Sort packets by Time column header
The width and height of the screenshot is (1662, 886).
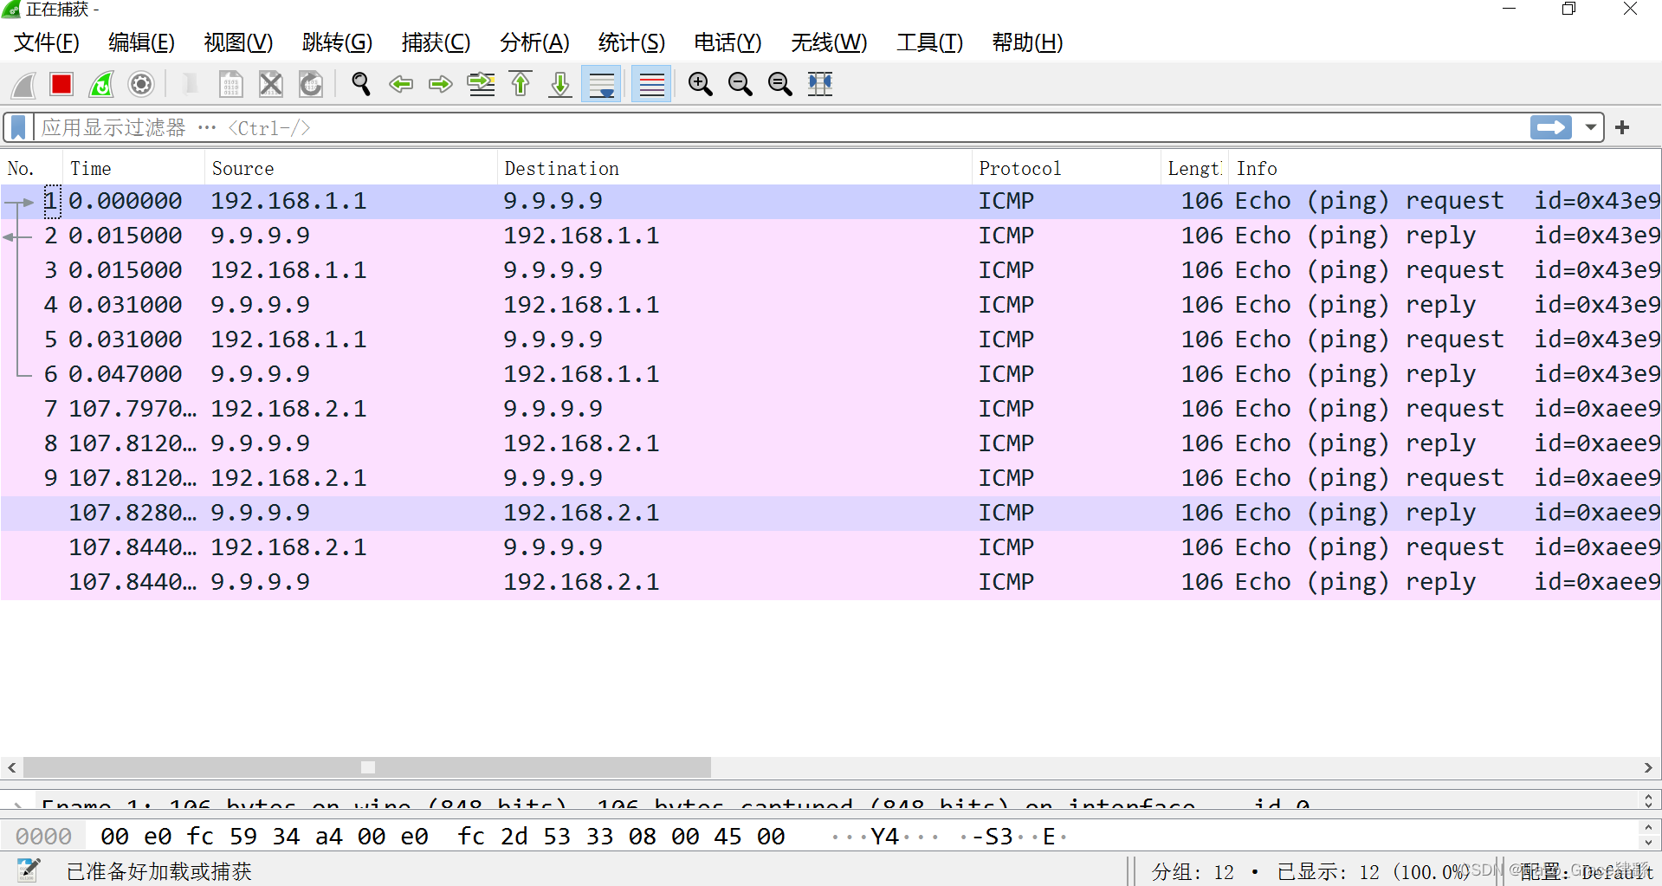tap(133, 168)
